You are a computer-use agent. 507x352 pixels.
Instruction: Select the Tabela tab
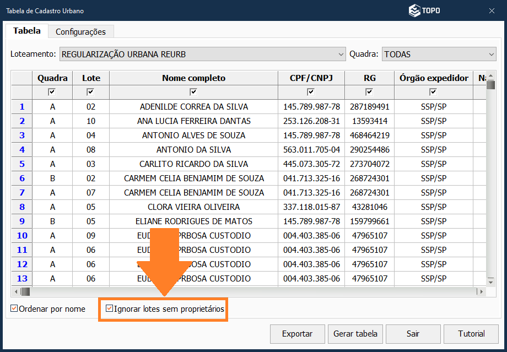pyautogui.click(x=27, y=31)
